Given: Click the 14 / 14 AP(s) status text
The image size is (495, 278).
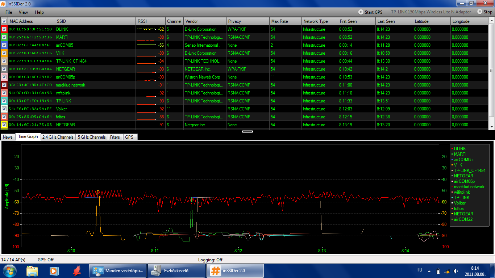Looking at the screenshot, I should (x=13, y=260).
